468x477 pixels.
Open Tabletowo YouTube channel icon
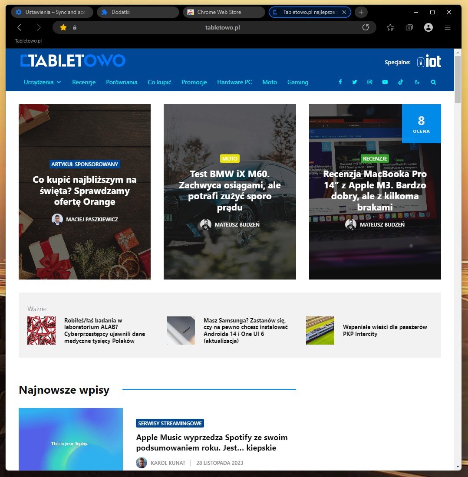[385, 82]
